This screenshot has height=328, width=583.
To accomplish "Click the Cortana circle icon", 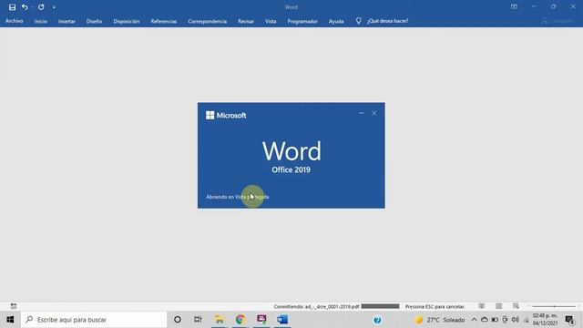I will point(178,320).
